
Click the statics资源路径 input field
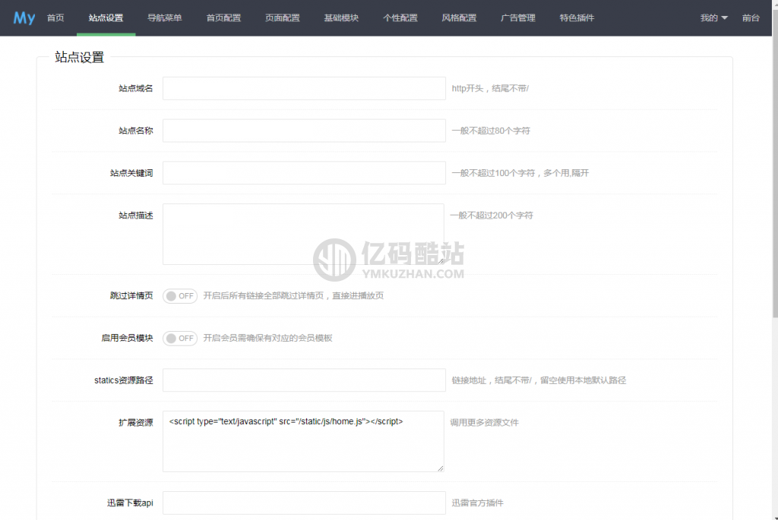(304, 380)
